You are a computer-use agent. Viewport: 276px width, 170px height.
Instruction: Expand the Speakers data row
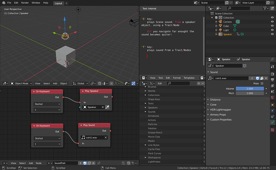(145, 107)
